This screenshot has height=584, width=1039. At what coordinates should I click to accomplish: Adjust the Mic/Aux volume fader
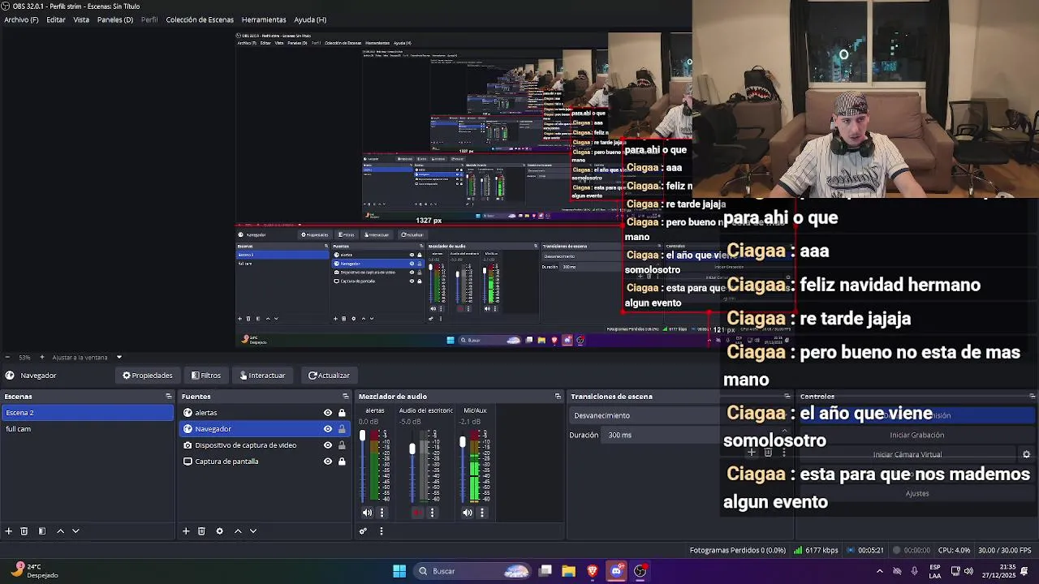pos(463,441)
